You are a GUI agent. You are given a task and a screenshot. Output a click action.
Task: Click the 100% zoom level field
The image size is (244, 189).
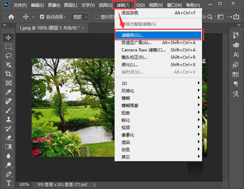click(24, 184)
